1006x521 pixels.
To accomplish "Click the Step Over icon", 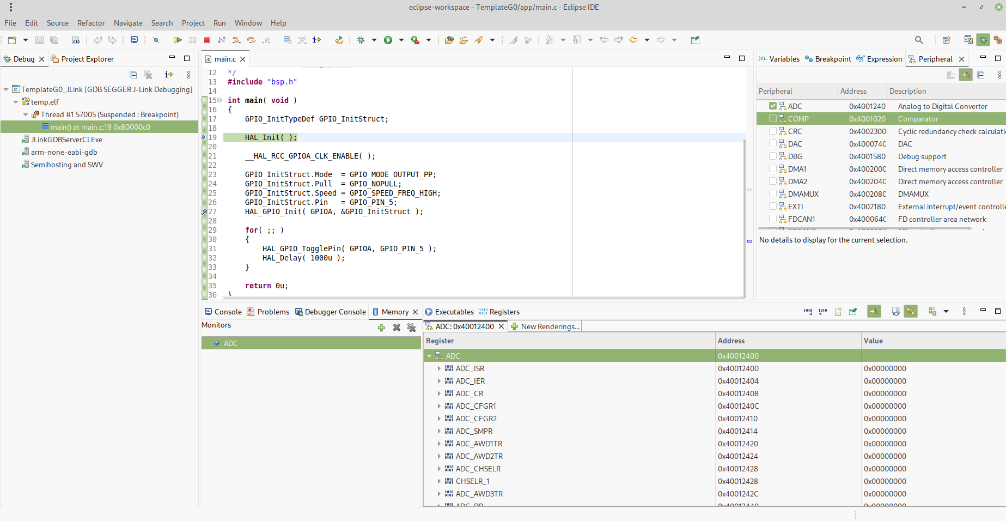I will point(251,40).
